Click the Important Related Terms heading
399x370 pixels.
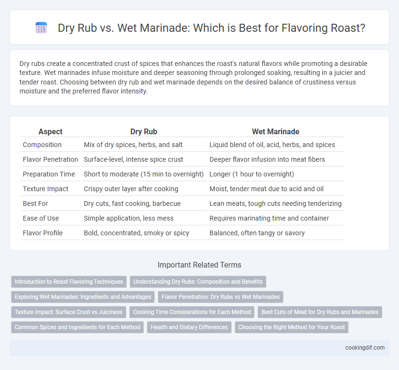click(199, 265)
